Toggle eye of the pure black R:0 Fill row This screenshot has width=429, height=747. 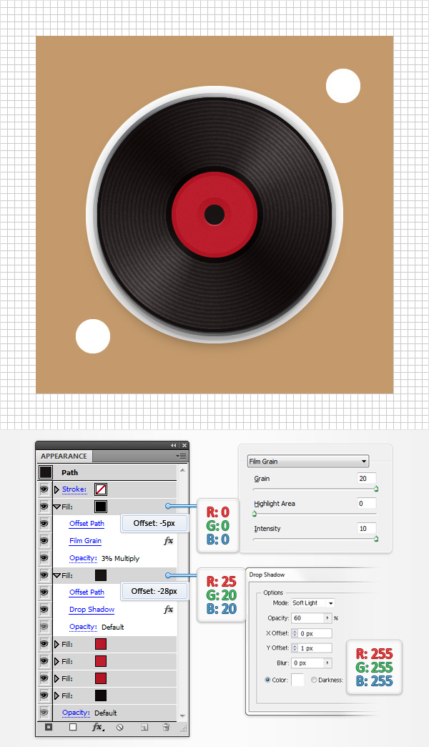pyautogui.click(x=44, y=507)
